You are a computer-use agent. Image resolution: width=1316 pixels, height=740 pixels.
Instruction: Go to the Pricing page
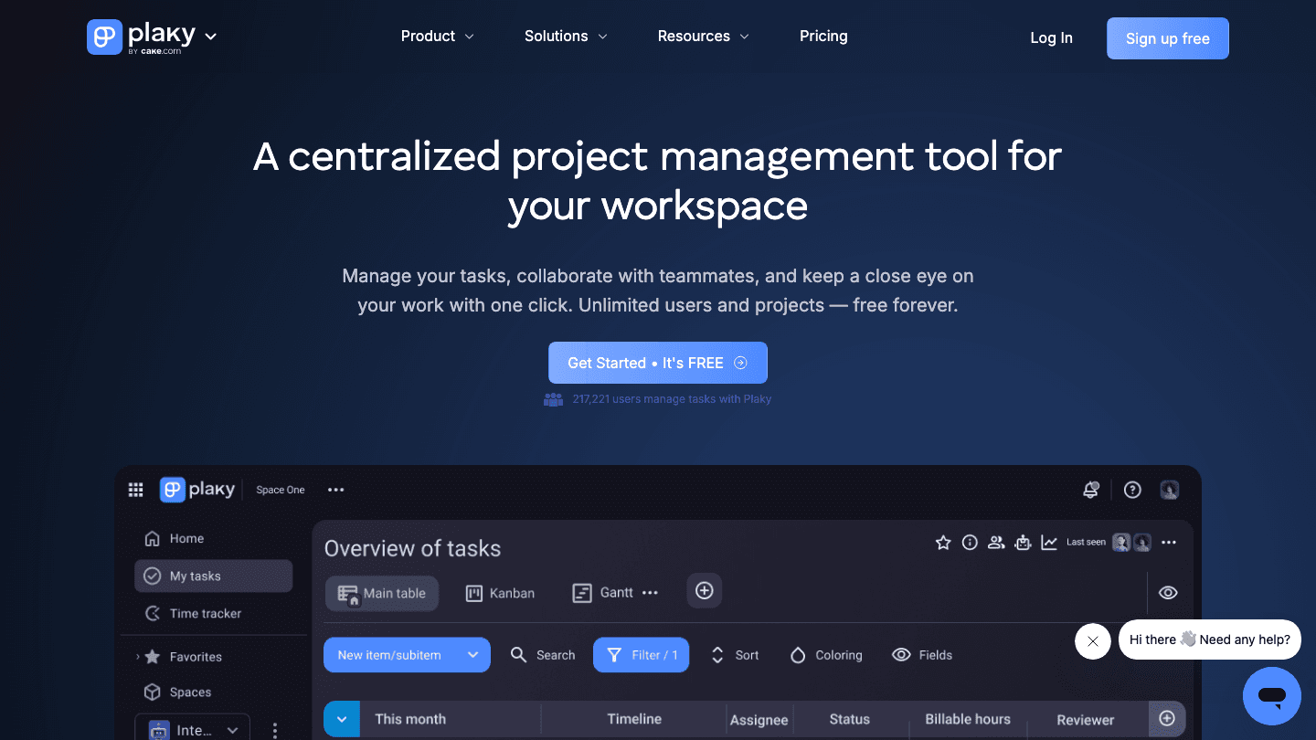(x=823, y=37)
